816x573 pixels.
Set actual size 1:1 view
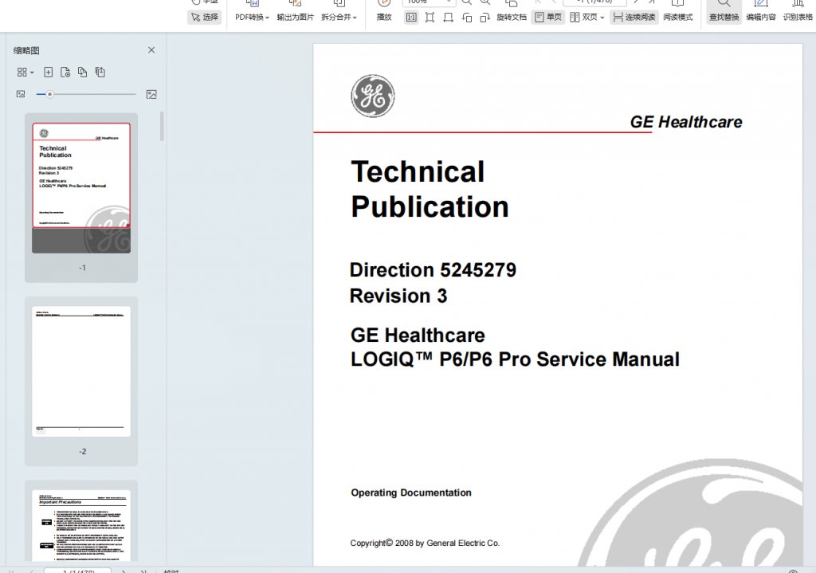pos(411,18)
